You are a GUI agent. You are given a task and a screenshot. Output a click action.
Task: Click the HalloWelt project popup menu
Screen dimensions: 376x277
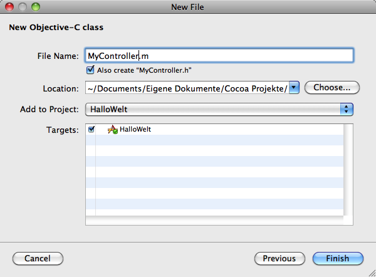[219, 110]
